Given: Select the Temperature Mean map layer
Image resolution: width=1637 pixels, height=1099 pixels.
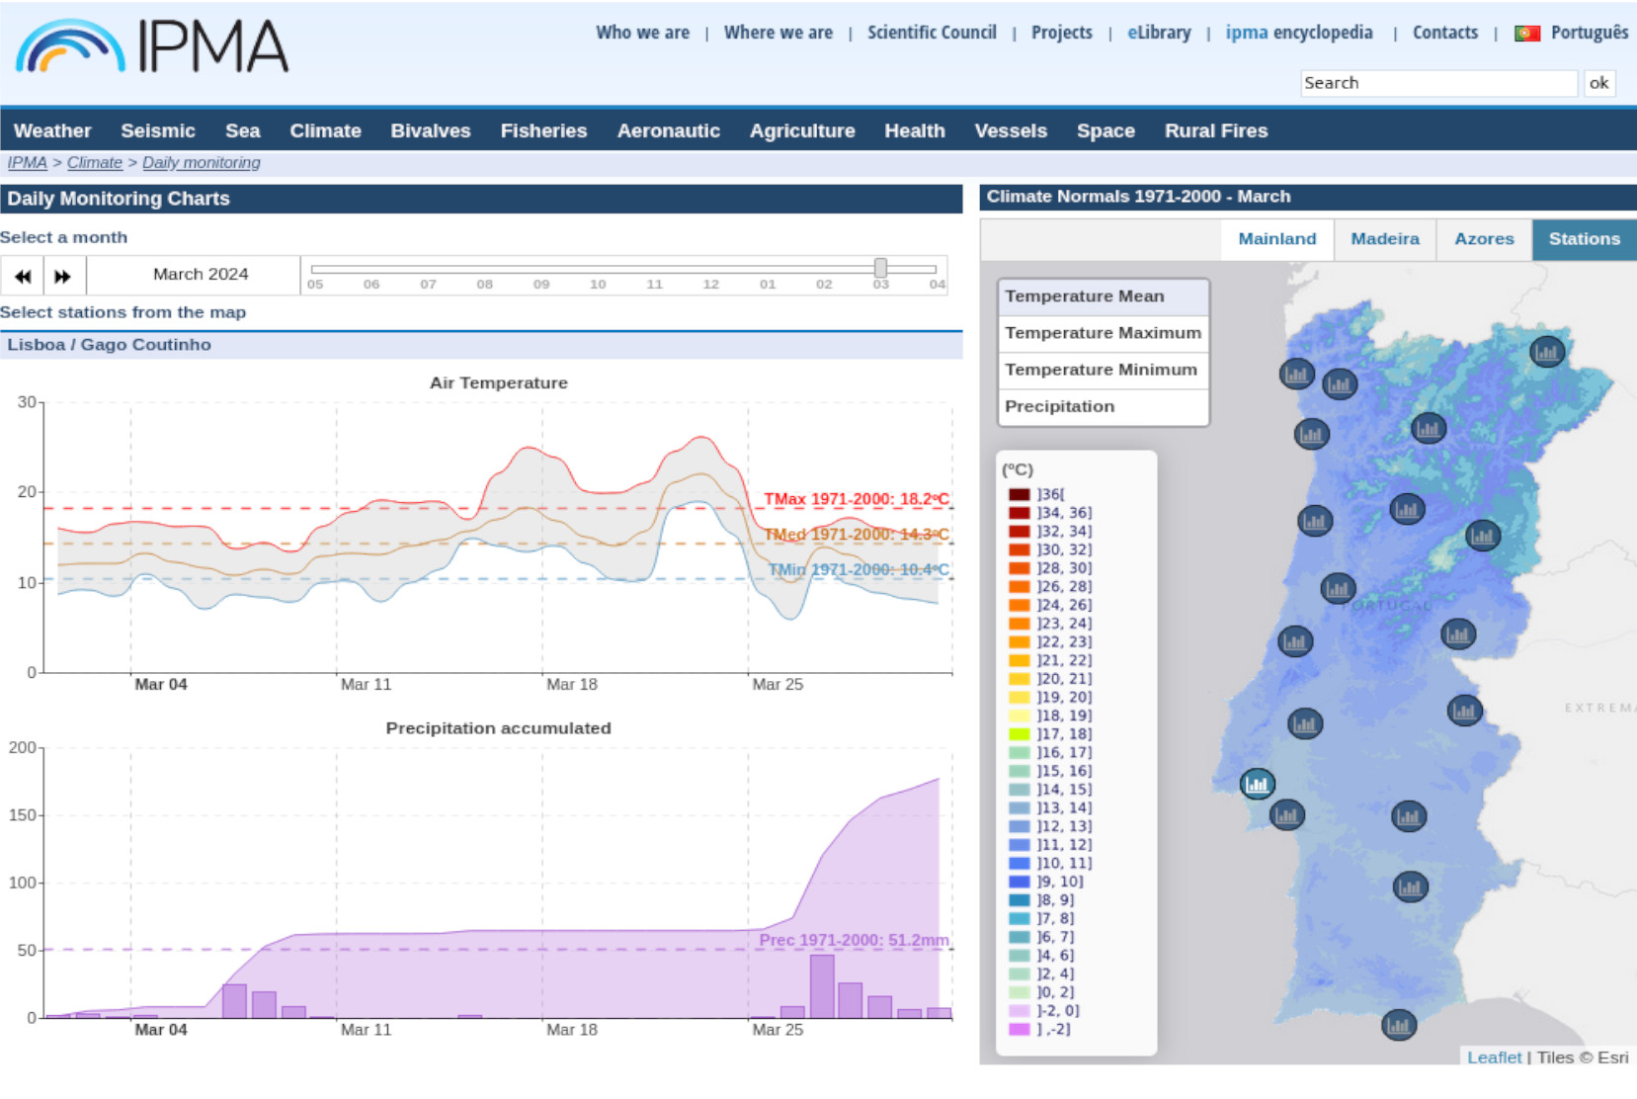Looking at the screenshot, I should click(x=1104, y=296).
